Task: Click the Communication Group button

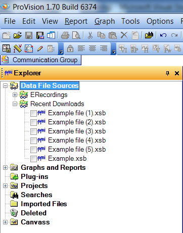Action: coord(41,60)
